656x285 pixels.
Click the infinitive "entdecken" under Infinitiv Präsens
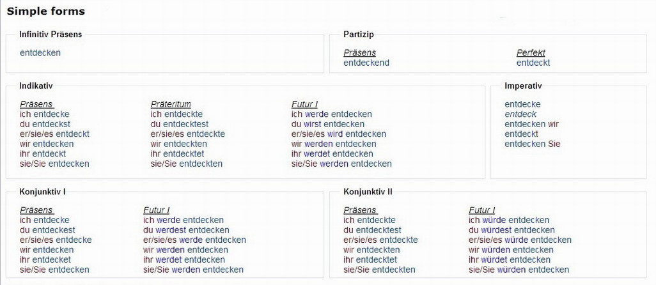click(40, 53)
